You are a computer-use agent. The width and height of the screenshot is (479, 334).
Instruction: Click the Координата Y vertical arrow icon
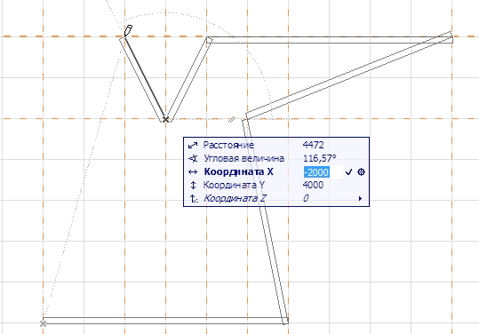pos(193,186)
